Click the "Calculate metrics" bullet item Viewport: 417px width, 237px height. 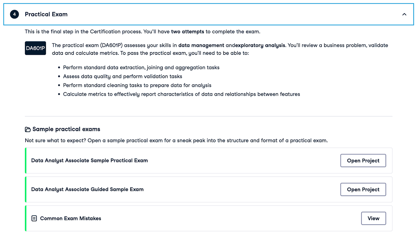(x=181, y=94)
